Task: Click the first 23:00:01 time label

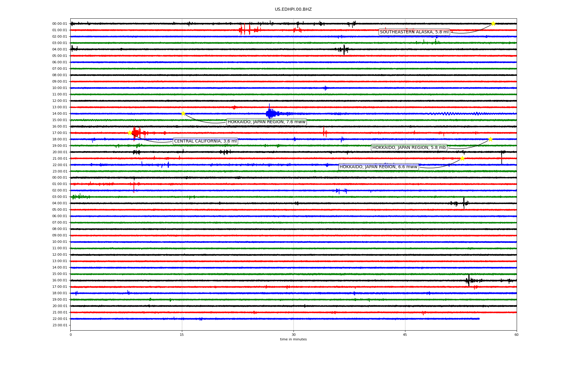Action: (60, 171)
